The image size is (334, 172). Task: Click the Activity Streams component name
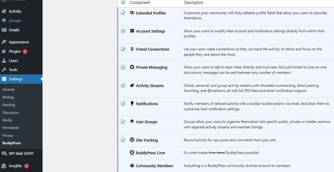pyautogui.click(x=150, y=86)
